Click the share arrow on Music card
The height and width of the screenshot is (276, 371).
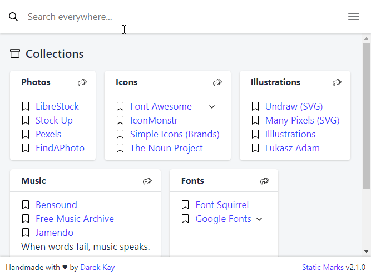147,181
